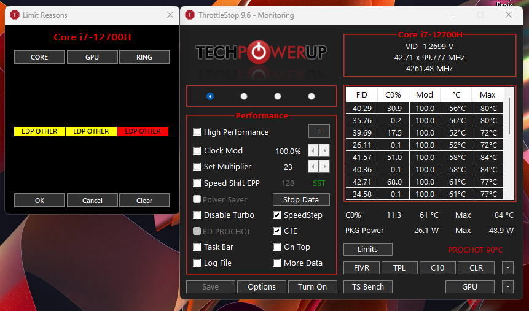Click the ThrottleStop icon in Limit Reasons title bar
This screenshot has height=311, width=529.
[15, 15]
